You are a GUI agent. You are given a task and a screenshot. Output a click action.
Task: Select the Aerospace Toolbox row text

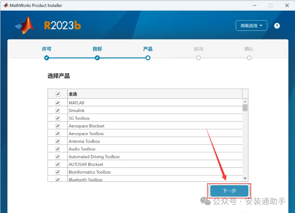pyautogui.click(x=86, y=134)
